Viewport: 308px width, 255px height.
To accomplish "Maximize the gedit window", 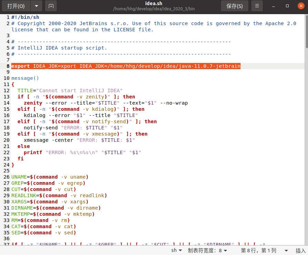I will click(x=287, y=6).
